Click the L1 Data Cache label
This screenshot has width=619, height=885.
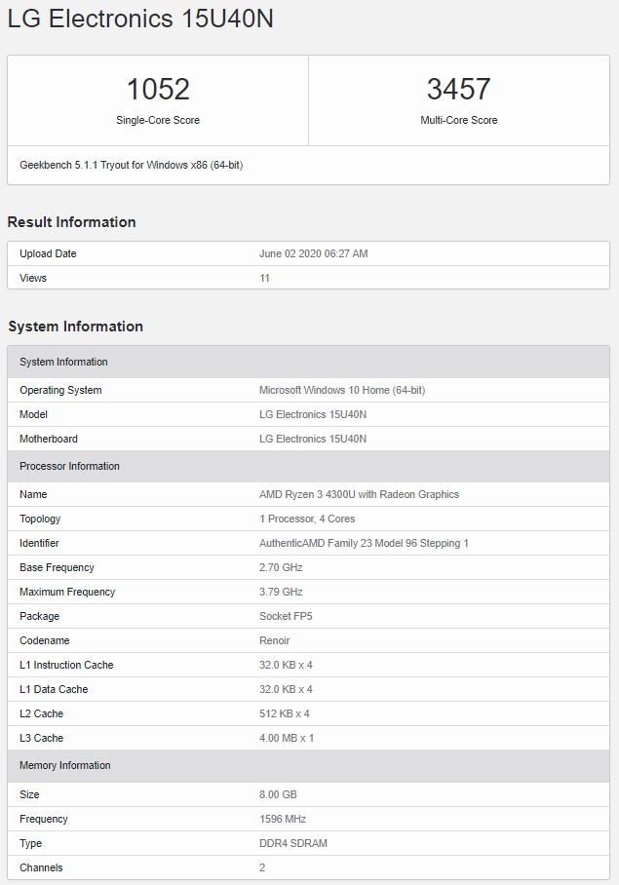click(55, 689)
